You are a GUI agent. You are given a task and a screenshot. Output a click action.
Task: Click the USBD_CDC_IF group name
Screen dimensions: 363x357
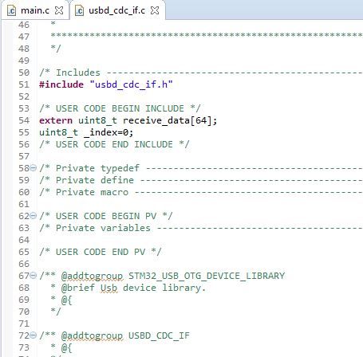(x=159, y=335)
